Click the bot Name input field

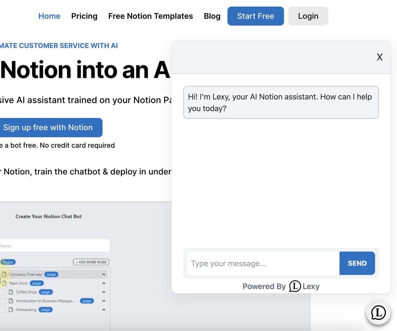click(x=55, y=246)
